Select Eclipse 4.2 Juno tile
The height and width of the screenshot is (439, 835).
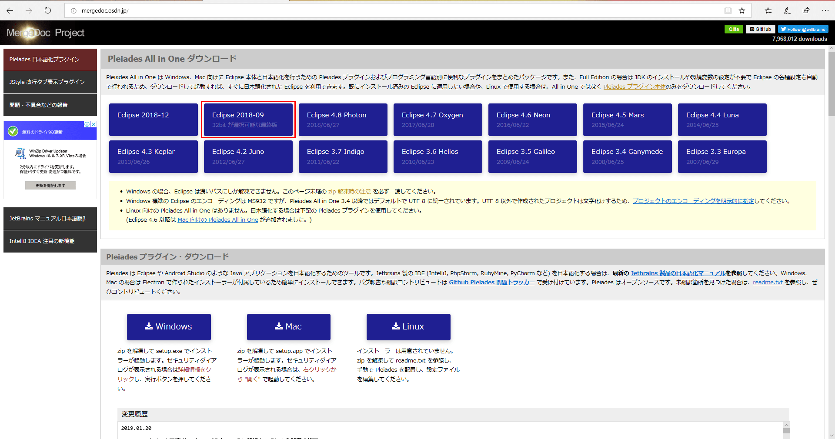point(248,156)
